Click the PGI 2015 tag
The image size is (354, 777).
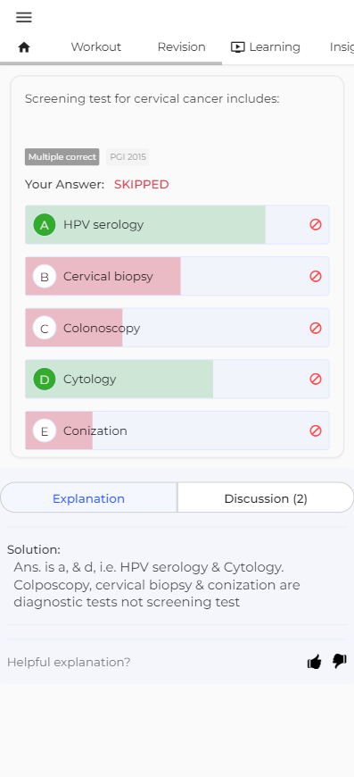pos(128,157)
